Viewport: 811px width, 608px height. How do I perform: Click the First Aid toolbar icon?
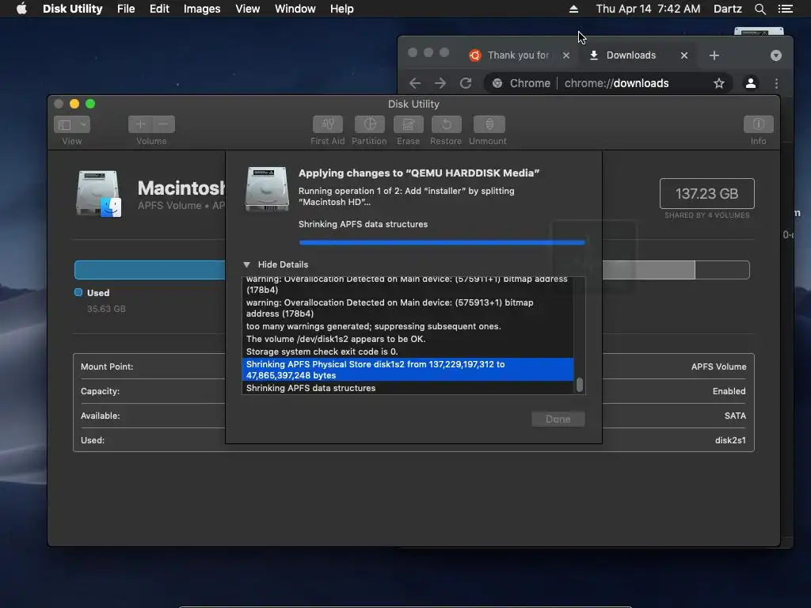tap(327, 124)
